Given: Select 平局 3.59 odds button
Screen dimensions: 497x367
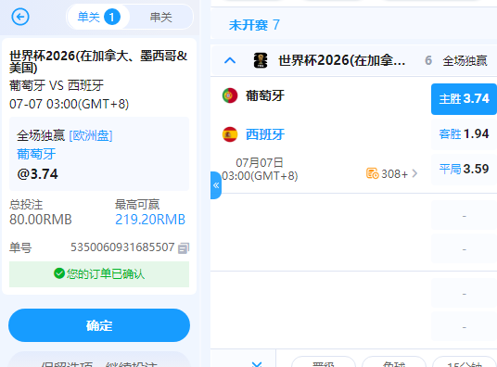Looking at the screenshot, I should 464,169.
